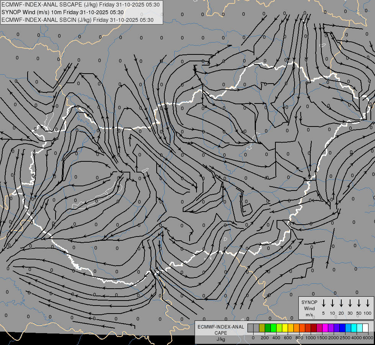The width and height of the screenshot is (375, 345).
Task: Select the olive swatch in CAPE scale
Action: 262,328
